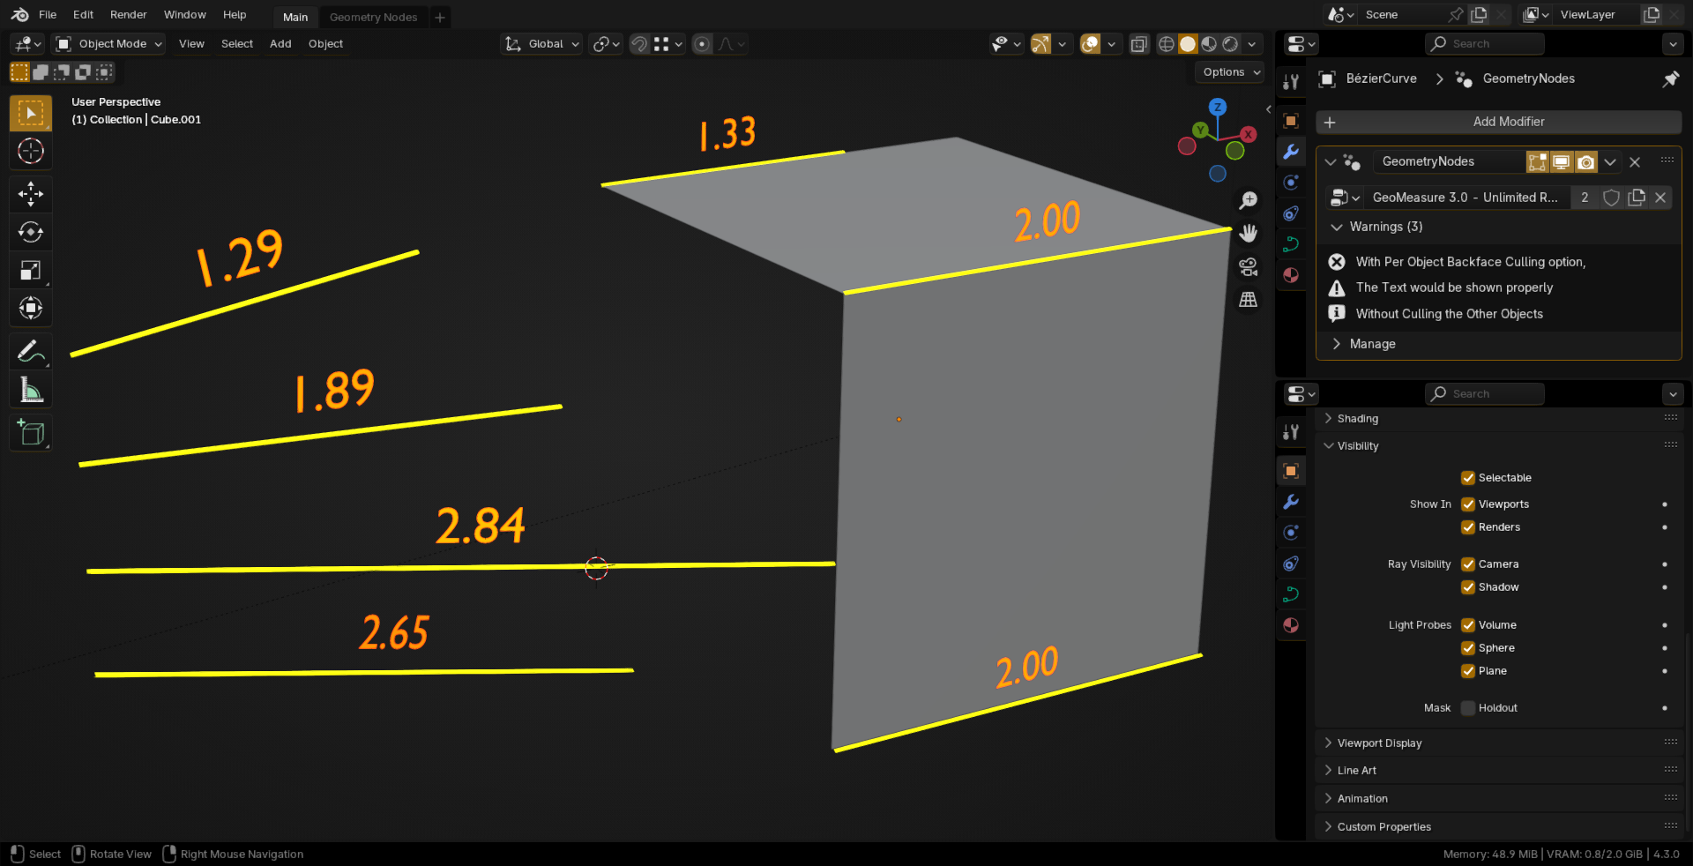The width and height of the screenshot is (1693, 866).
Task: Open the Options dropdown in viewport
Action: [x=1230, y=72]
